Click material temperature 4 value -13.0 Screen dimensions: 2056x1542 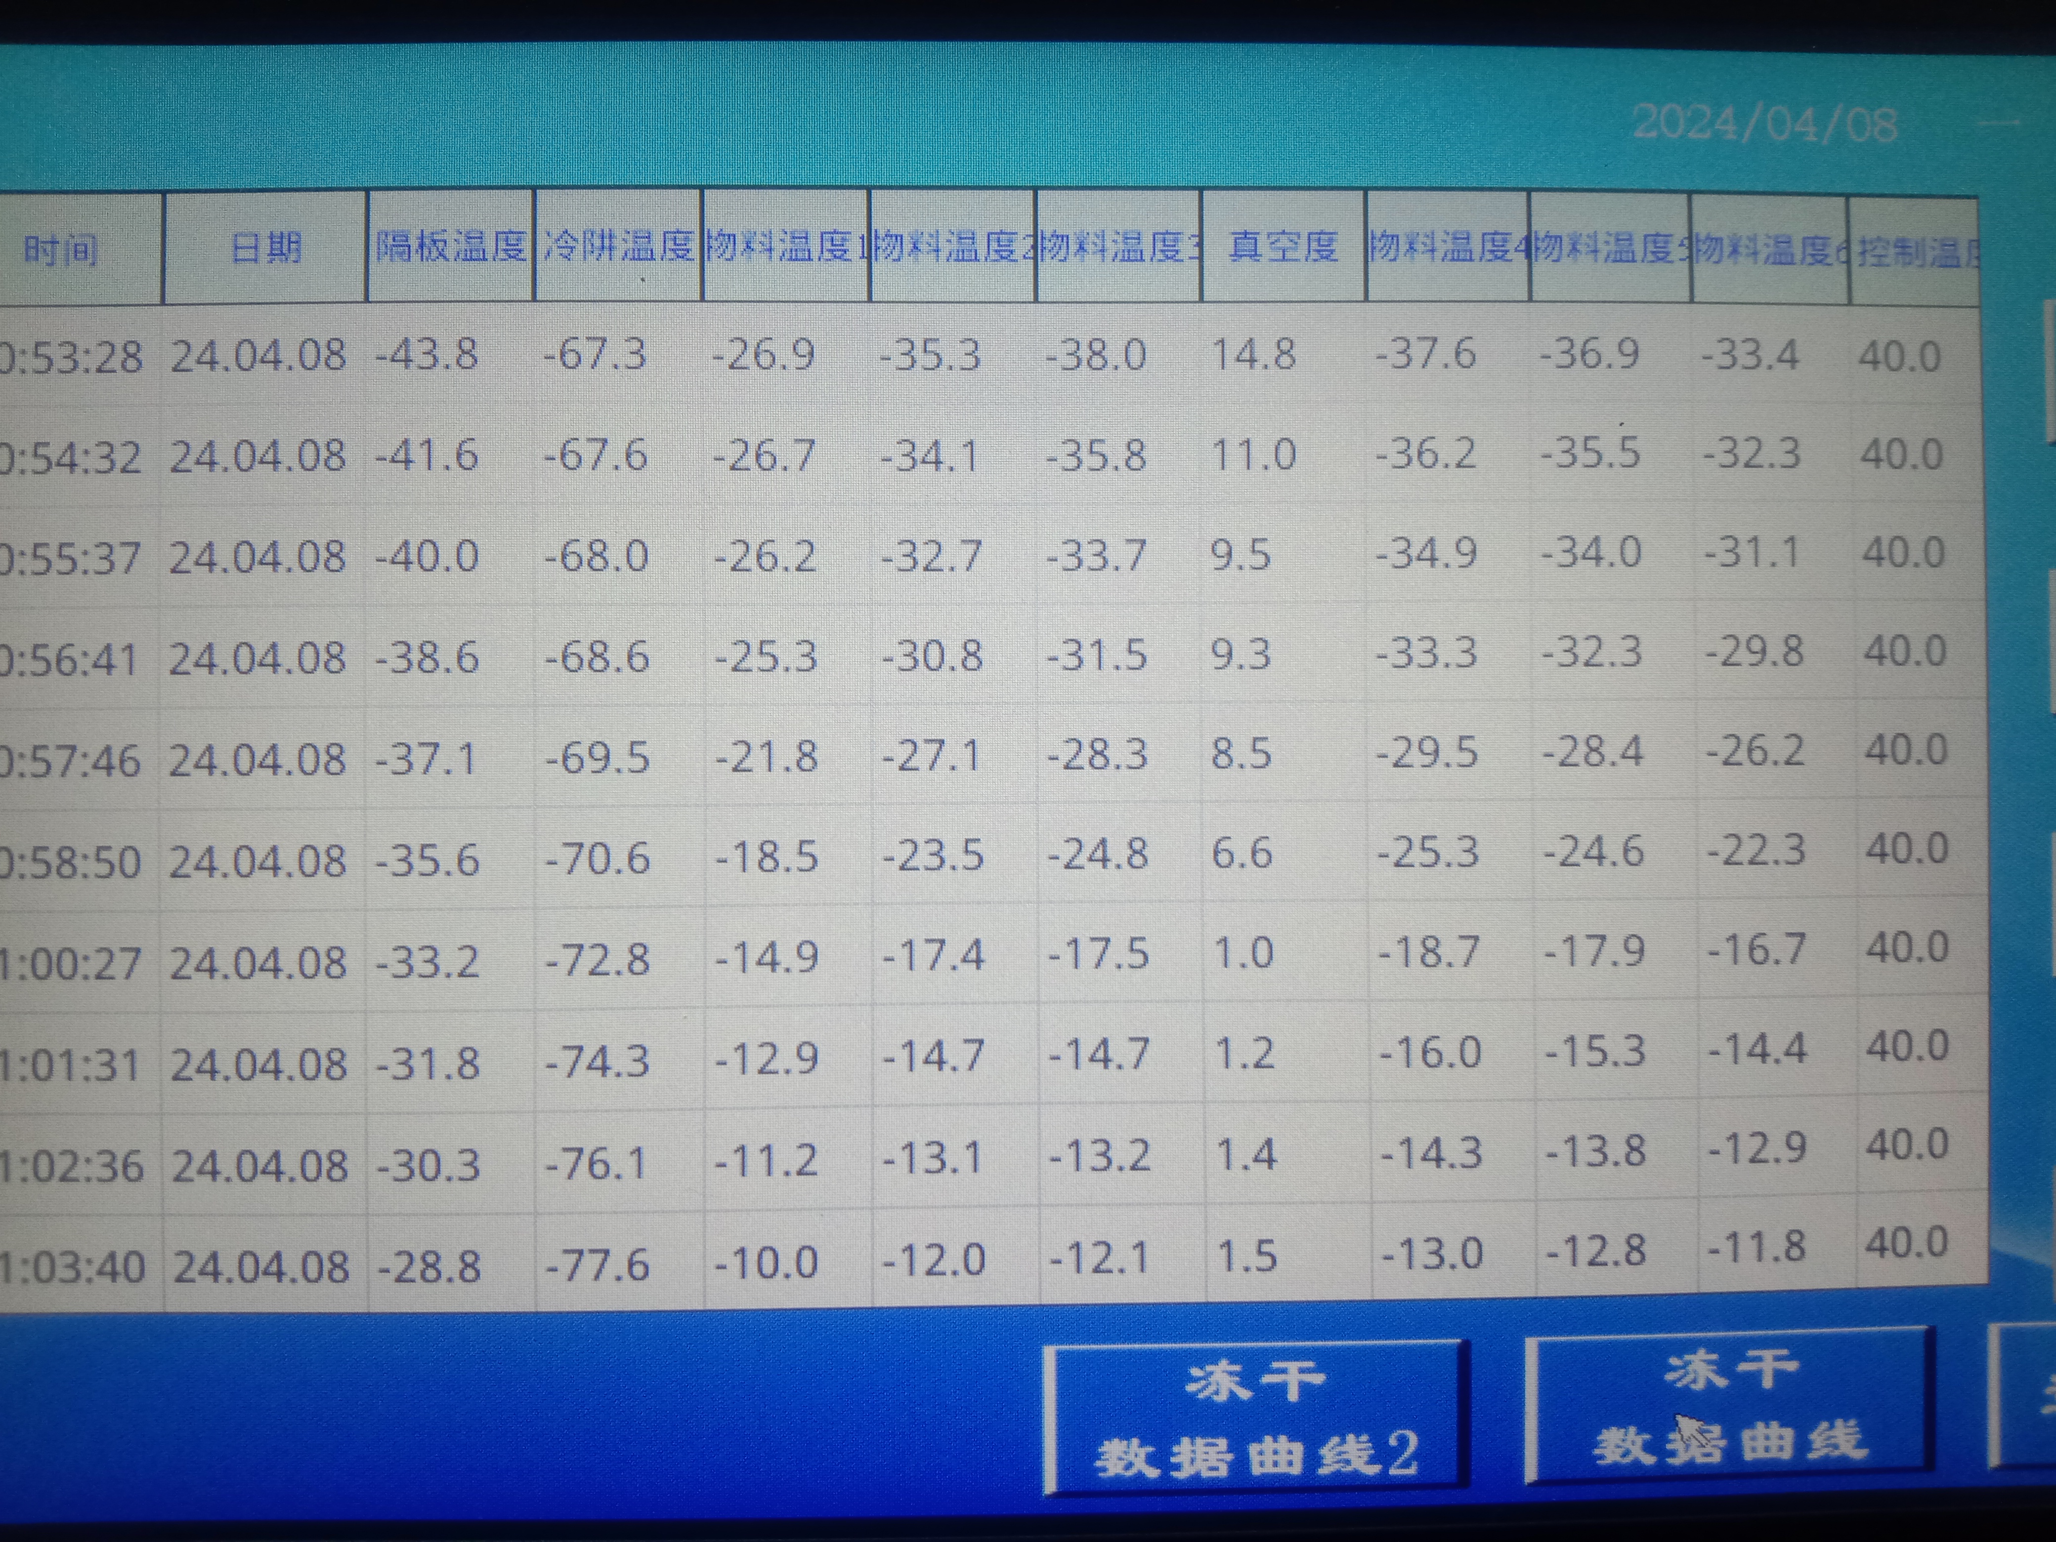pos(1431,1255)
